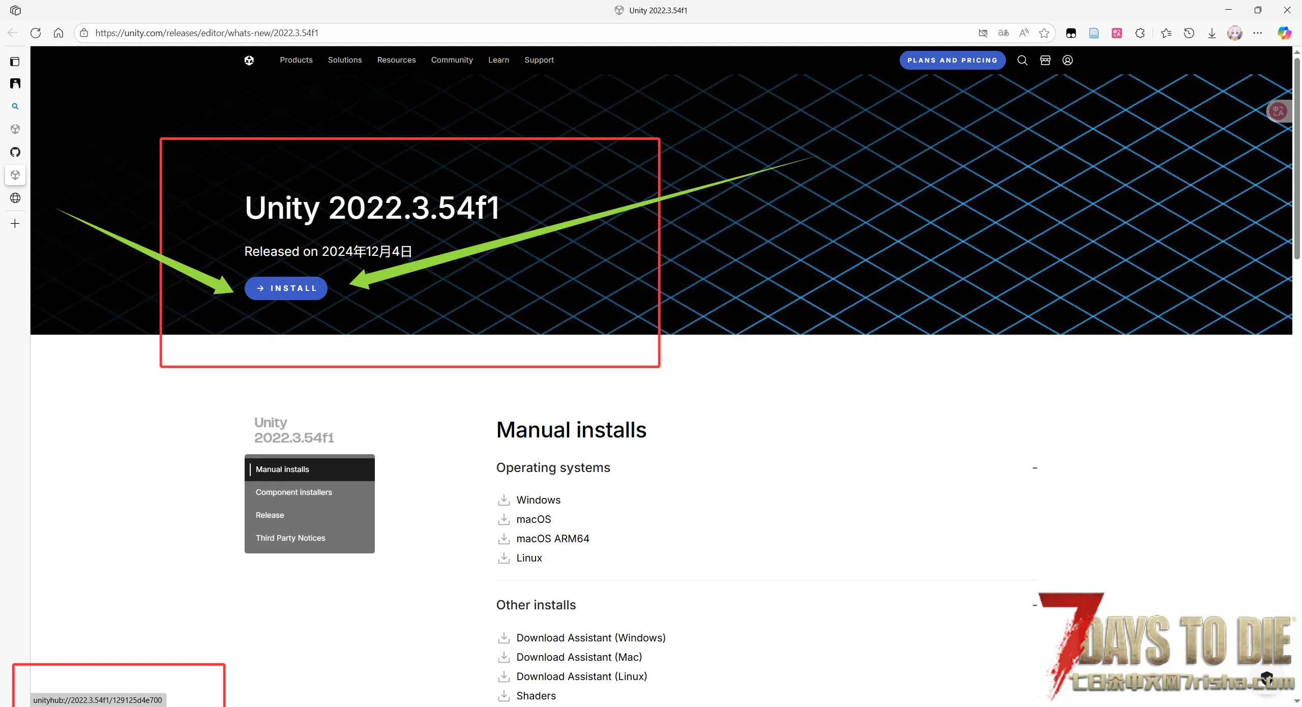Open the Resources menu

[x=396, y=60]
